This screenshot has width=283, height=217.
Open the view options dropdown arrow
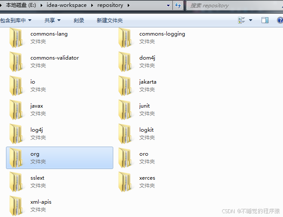coord(250,20)
